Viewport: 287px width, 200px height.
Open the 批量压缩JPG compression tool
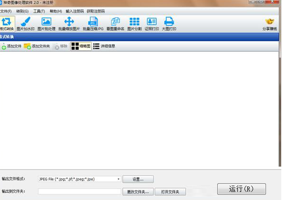(93, 23)
